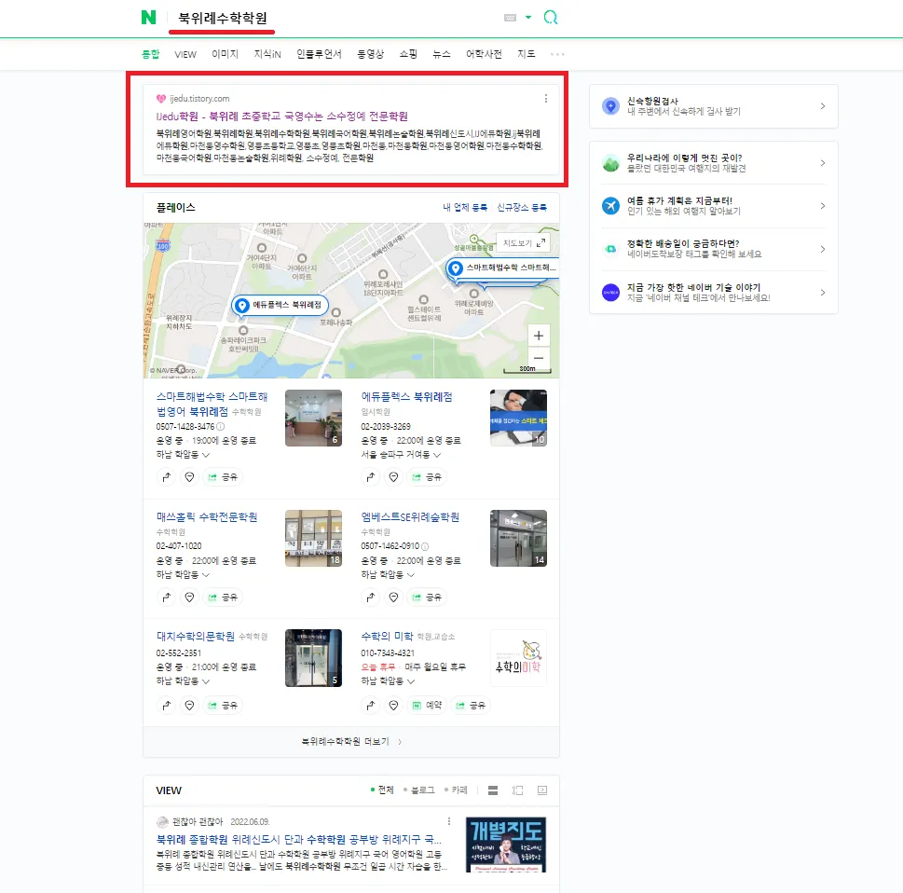This screenshot has width=903, height=893.
Task: Save 엠베스트SE위례숲학원 with bookmark icon
Action: pyautogui.click(x=393, y=598)
